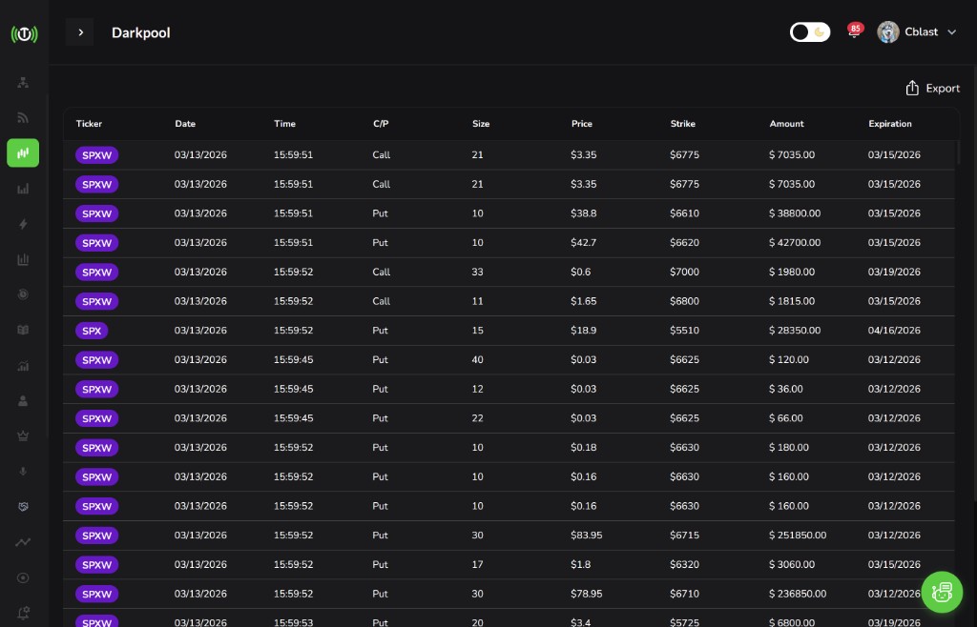Click the Export button
This screenshot has height=627, width=977.
click(x=932, y=89)
